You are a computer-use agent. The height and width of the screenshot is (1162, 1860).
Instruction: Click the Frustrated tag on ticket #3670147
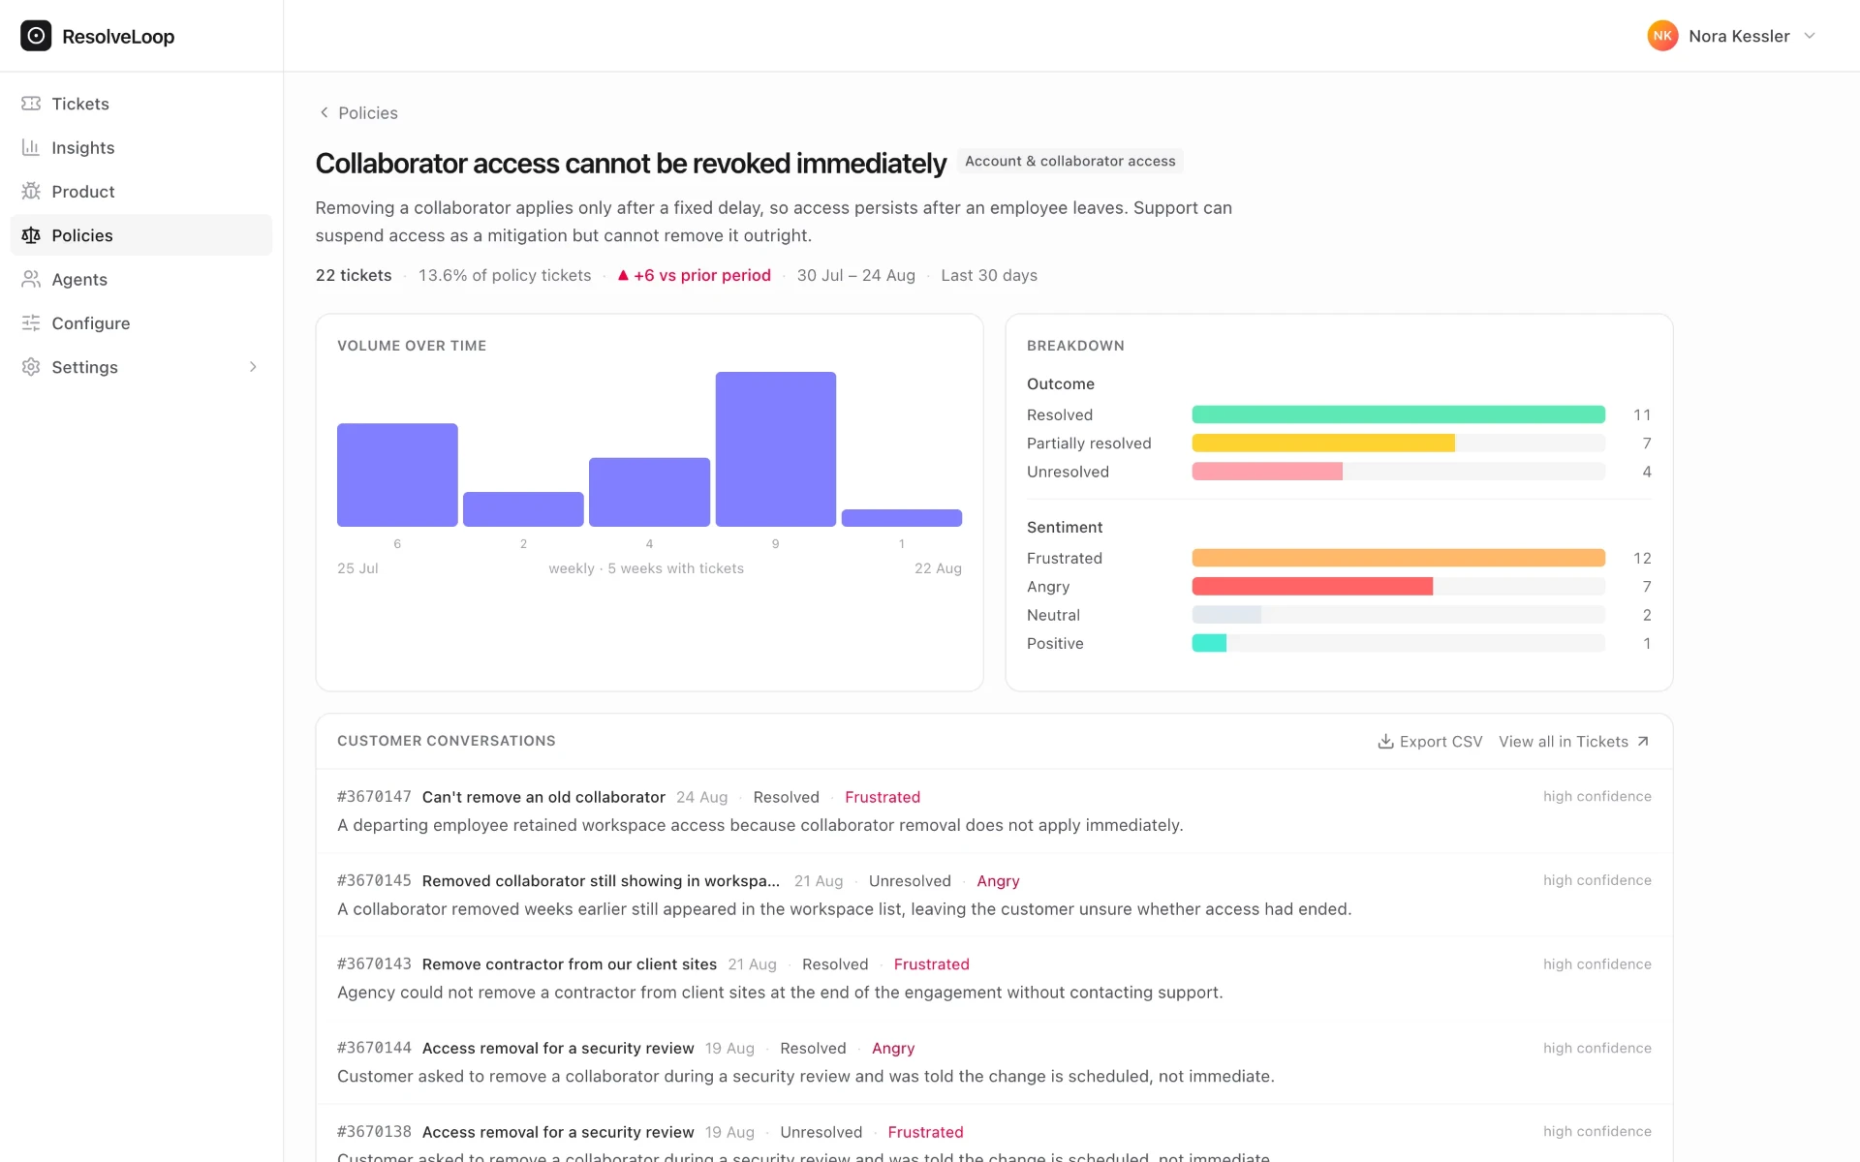pos(883,797)
